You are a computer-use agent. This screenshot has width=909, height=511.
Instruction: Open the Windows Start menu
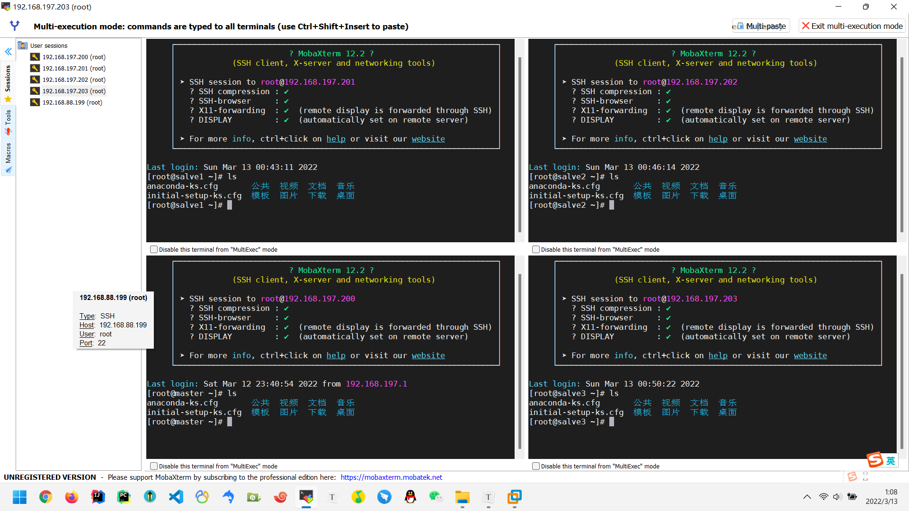pos(19,497)
